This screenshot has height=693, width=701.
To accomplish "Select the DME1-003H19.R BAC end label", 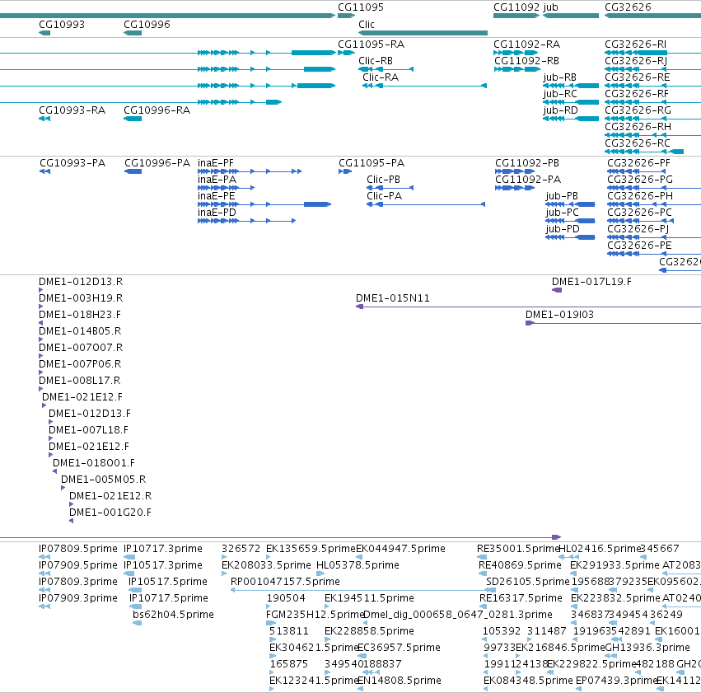I will tap(81, 298).
